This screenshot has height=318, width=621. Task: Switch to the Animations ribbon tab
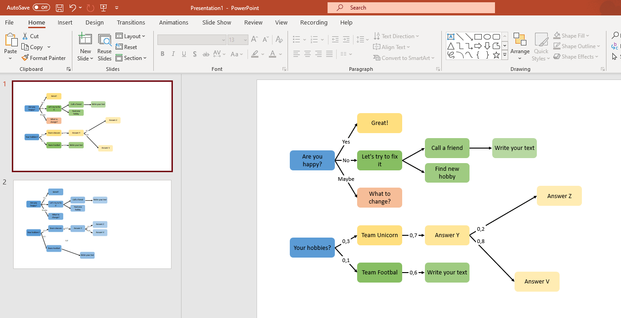(173, 22)
